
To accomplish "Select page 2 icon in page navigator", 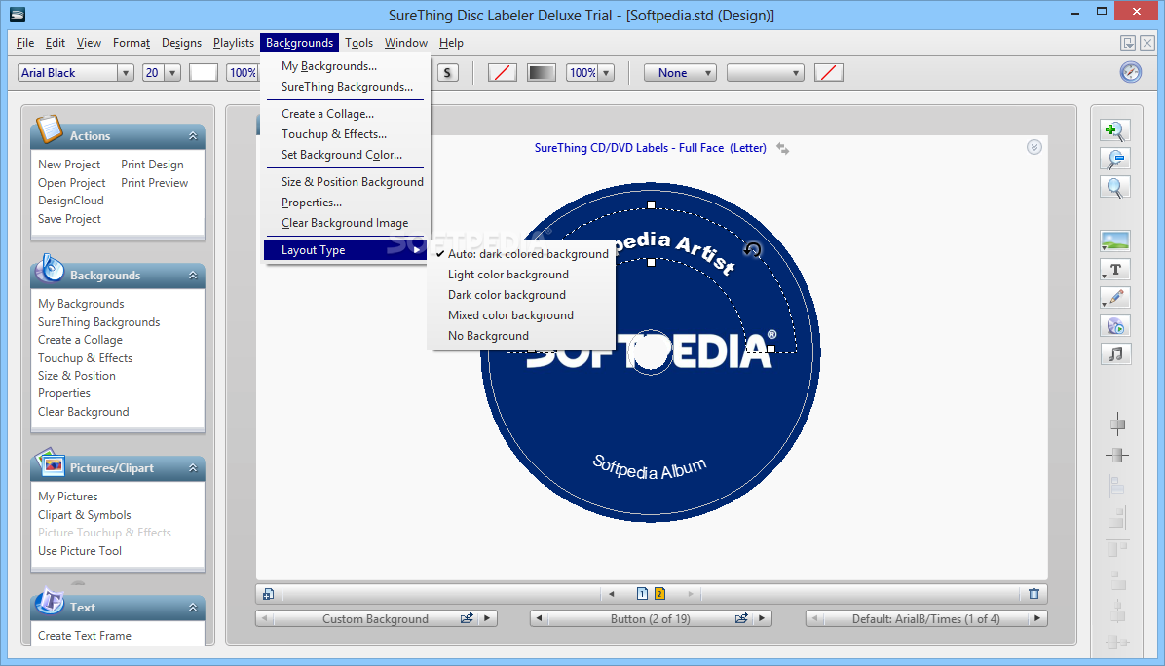I will tap(659, 593).
